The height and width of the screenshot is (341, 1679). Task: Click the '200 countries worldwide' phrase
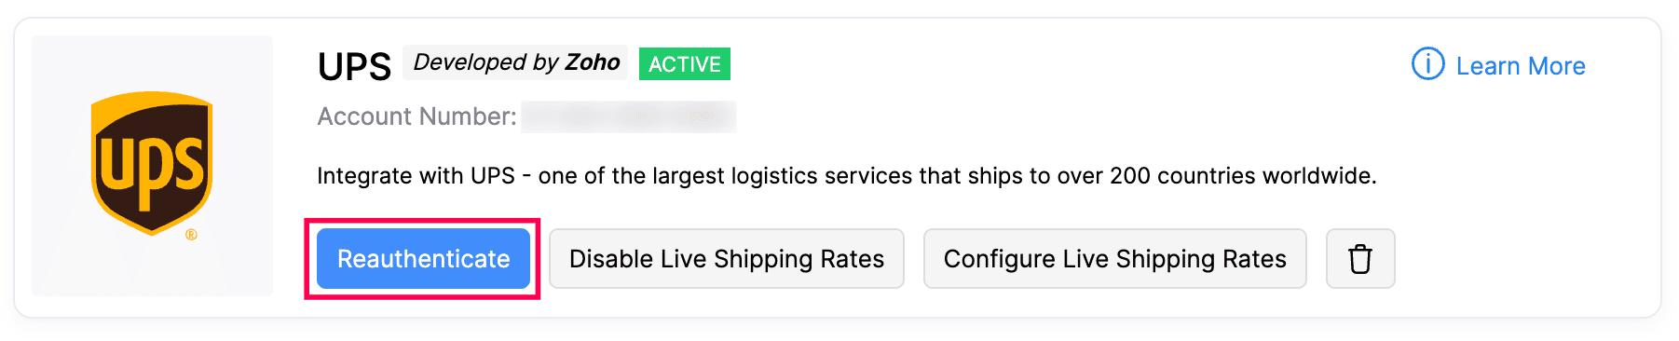1243,176
